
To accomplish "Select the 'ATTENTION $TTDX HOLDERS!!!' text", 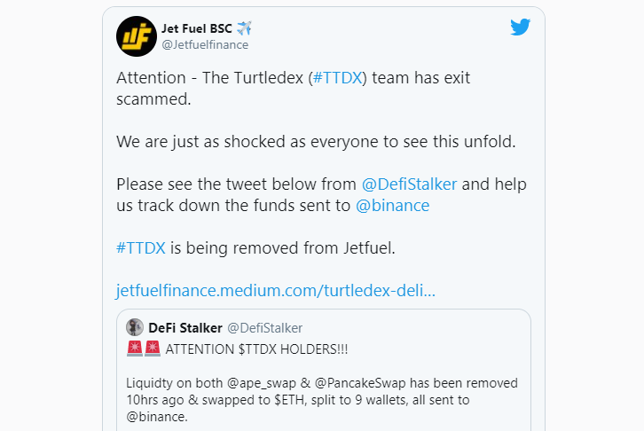I will coord(256,349).
